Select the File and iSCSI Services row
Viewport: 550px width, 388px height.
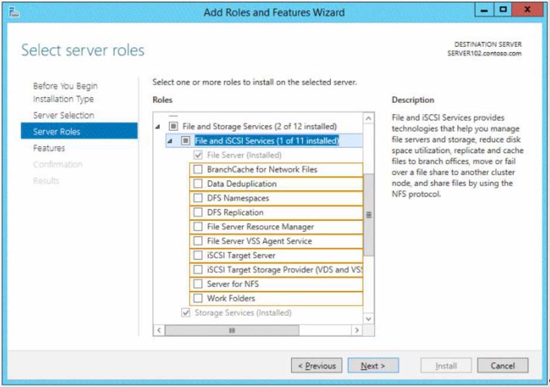264,140
